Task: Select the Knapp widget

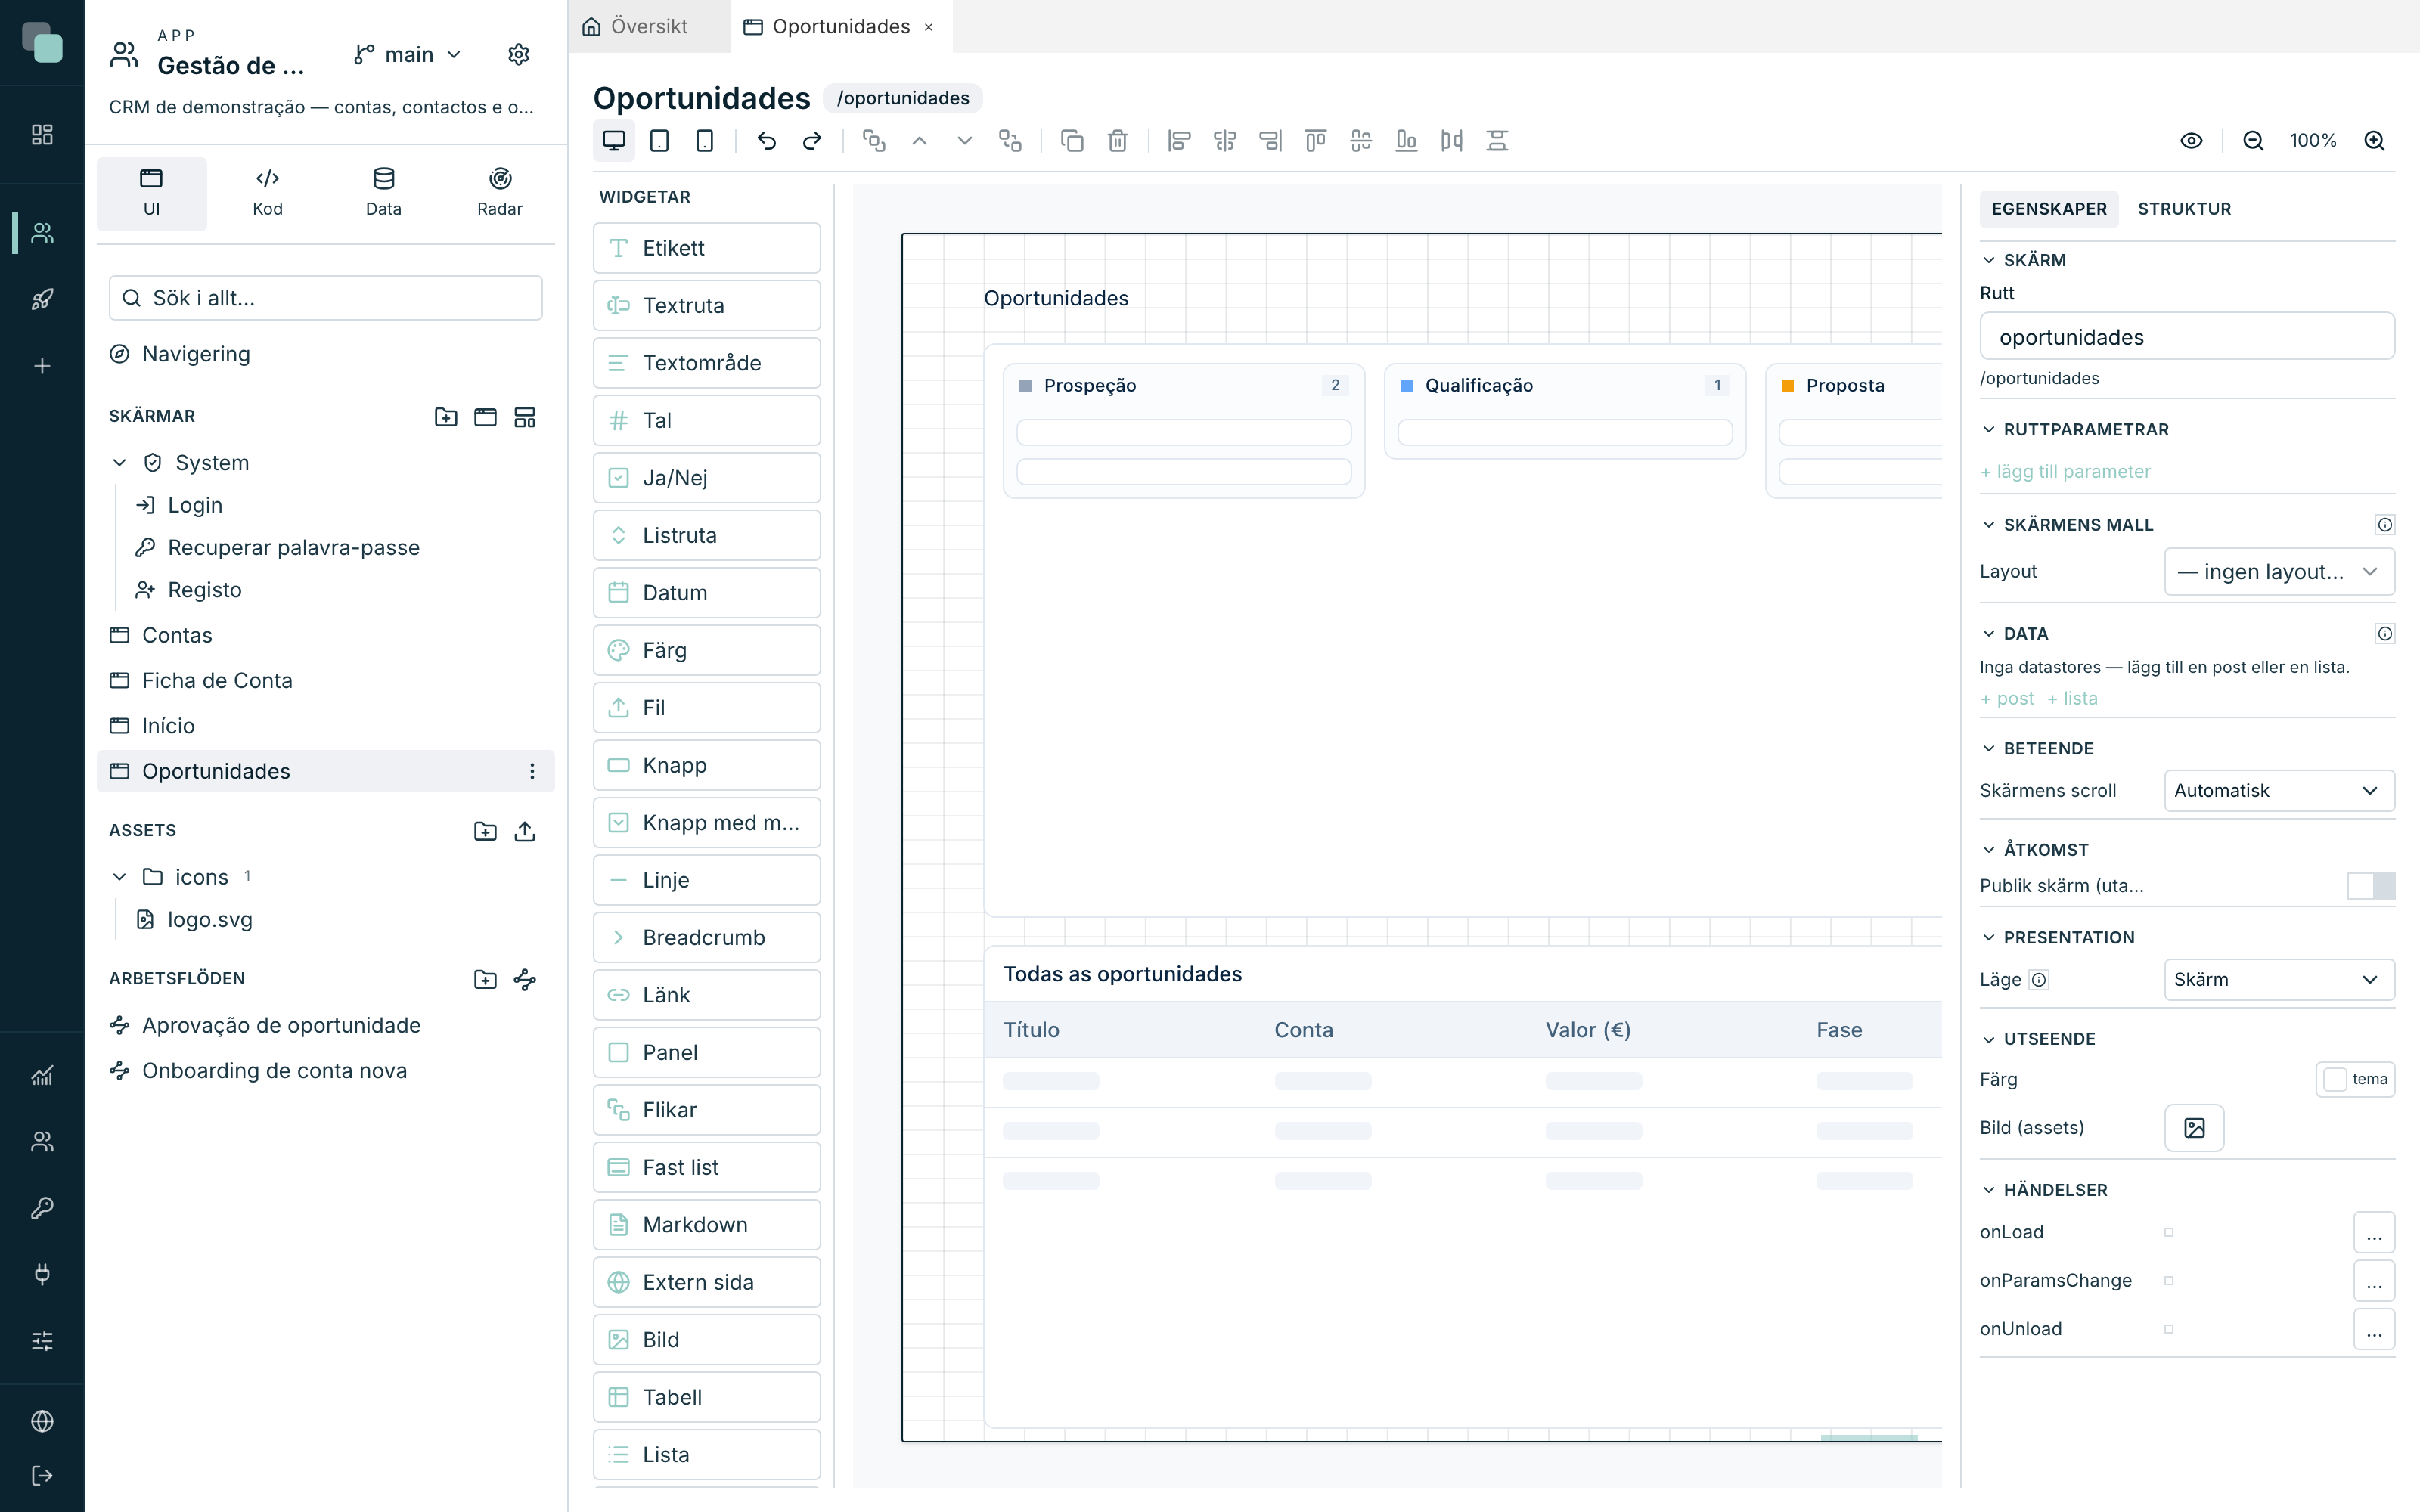Action: [x=707, y=765]
